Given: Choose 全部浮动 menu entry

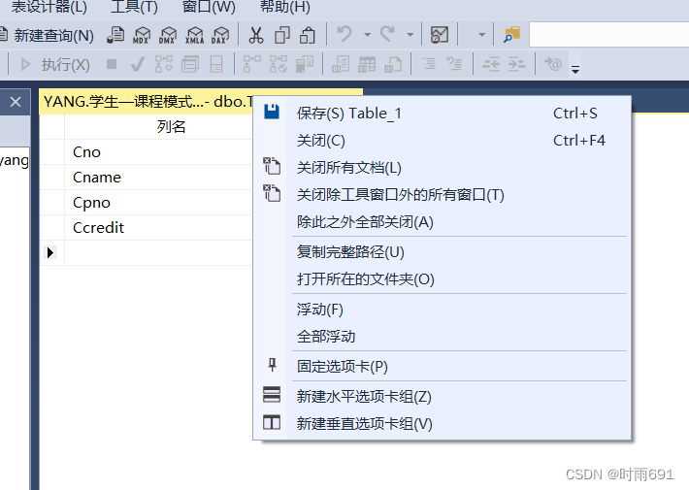Looking at the screenshot, I should [443, 337].
